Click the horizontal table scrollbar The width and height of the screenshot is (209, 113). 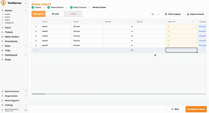pos(38,94)
